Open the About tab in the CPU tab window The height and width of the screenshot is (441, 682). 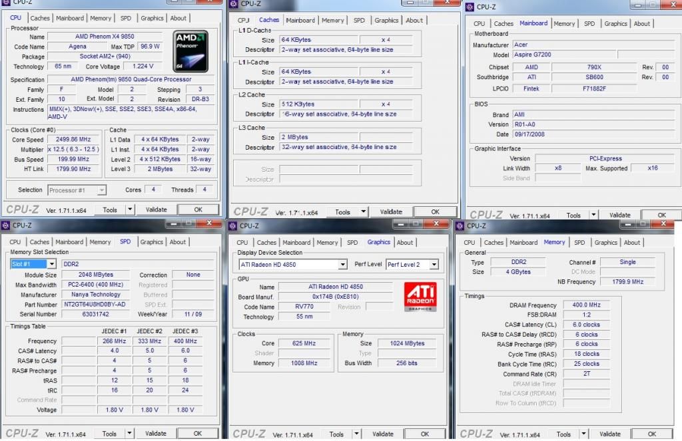(x=178, y=18)
